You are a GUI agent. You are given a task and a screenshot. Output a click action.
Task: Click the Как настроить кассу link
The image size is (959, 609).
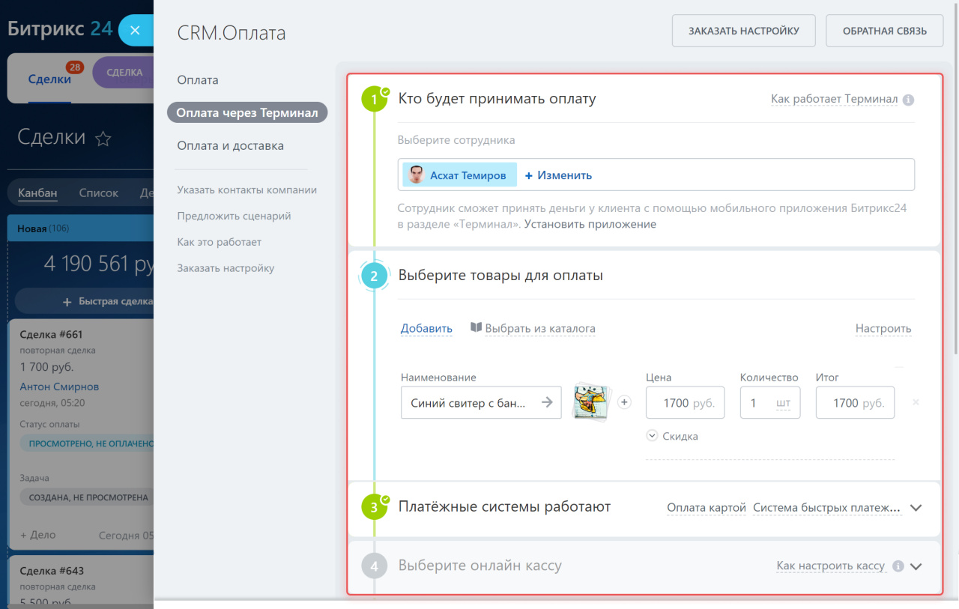[831, 566]
